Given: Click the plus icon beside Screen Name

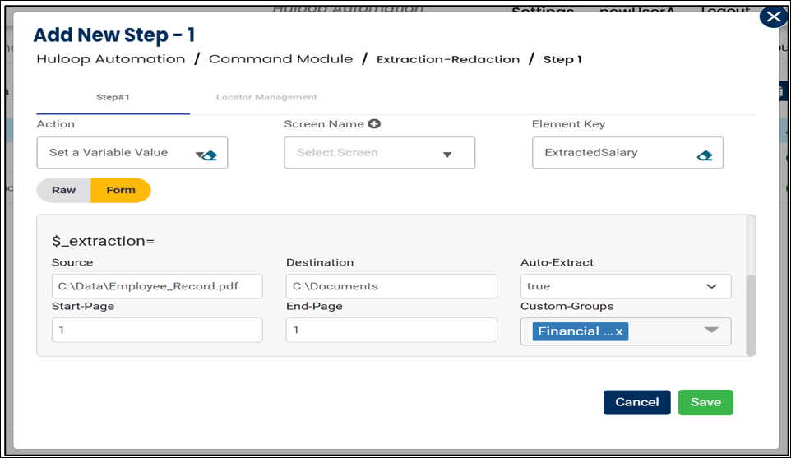Looking at the screenshot, I should coord(375,124).
